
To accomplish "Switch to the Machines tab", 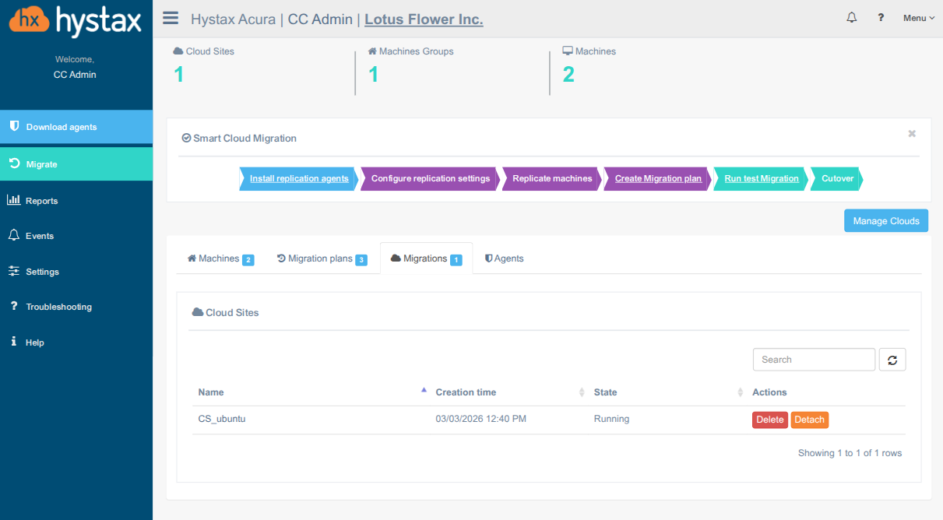I will (x=220, y=258).
